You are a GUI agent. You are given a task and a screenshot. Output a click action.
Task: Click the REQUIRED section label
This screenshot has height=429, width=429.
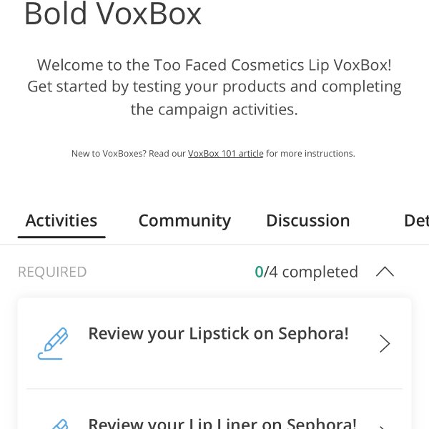pos(52,272)
